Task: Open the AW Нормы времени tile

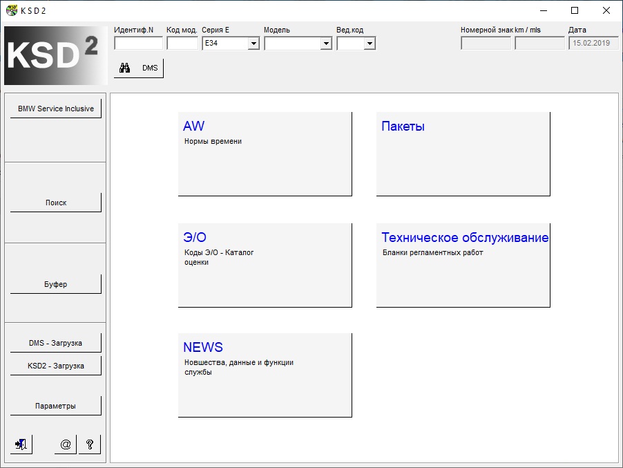Action: (265, 154)
